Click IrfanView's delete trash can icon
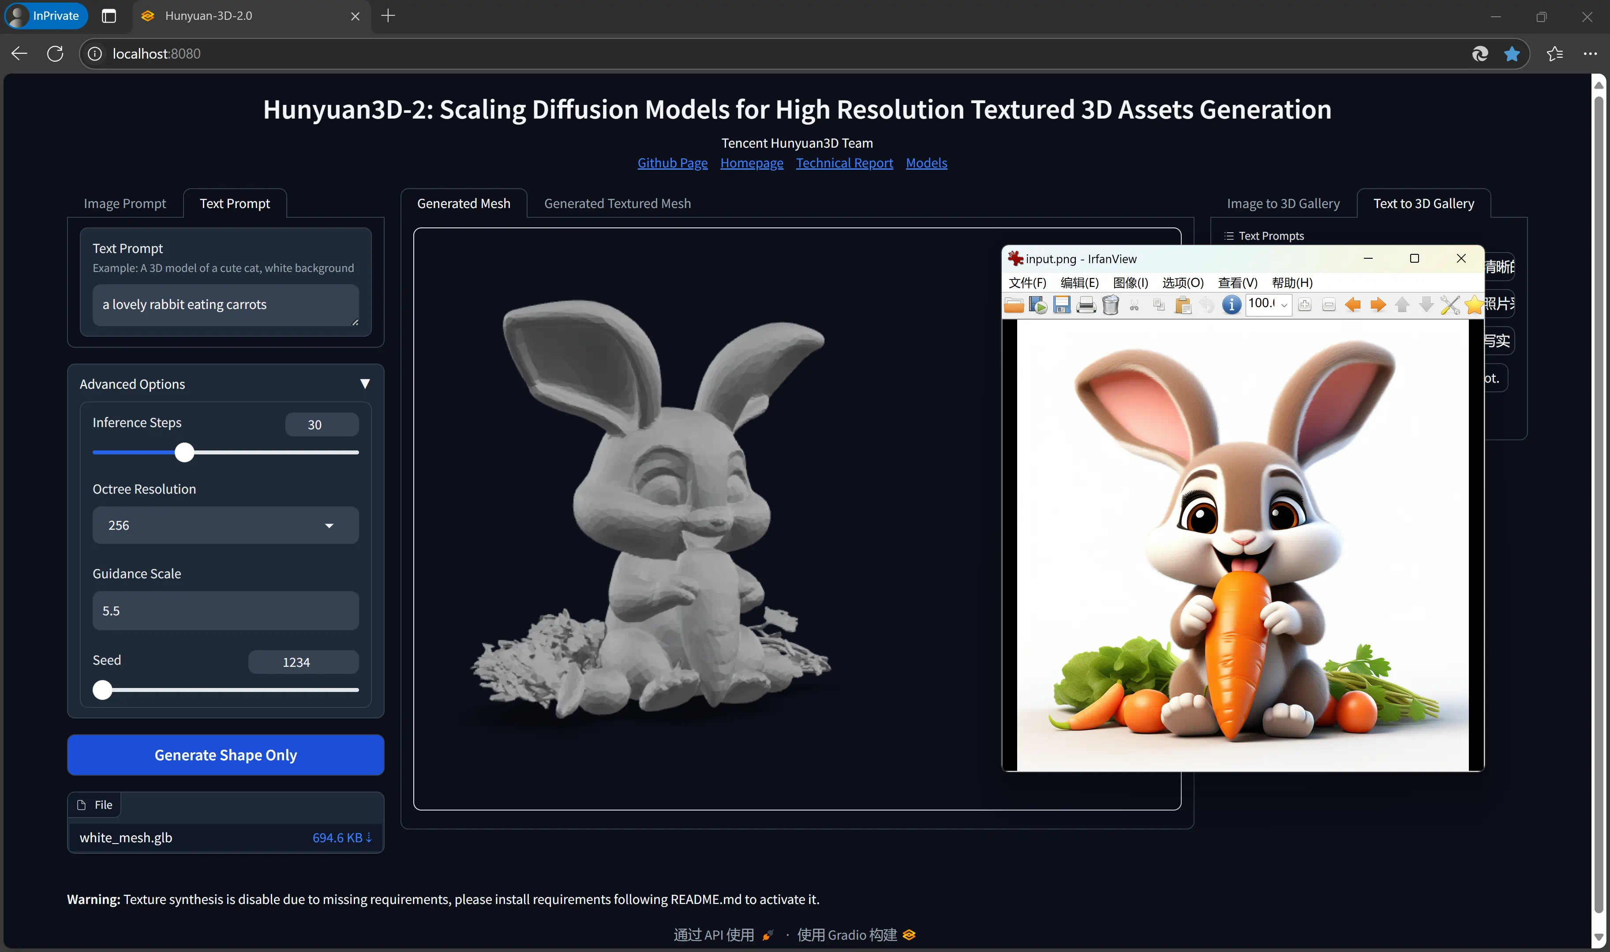This screenshot has height=952, width=1610. pyautogui.click(x=1111, y=305)
